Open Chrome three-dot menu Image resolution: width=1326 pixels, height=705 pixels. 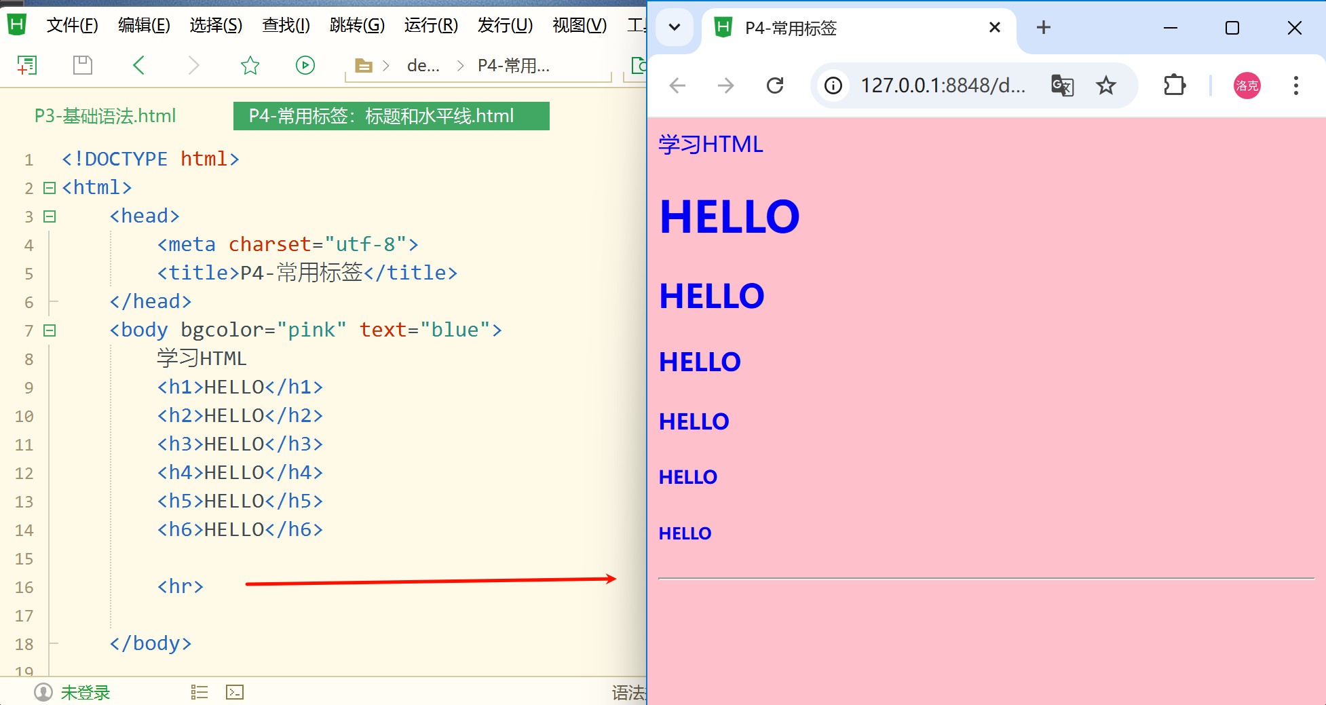click(1296, 85)
